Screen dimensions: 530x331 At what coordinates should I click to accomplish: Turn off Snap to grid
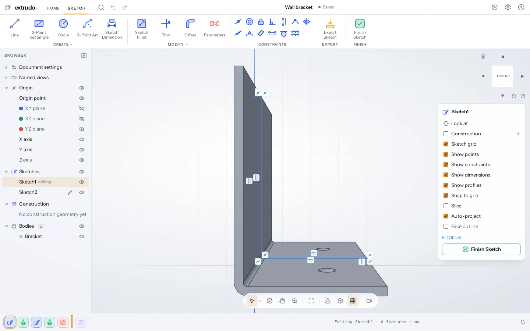click(x=446, y=196)
